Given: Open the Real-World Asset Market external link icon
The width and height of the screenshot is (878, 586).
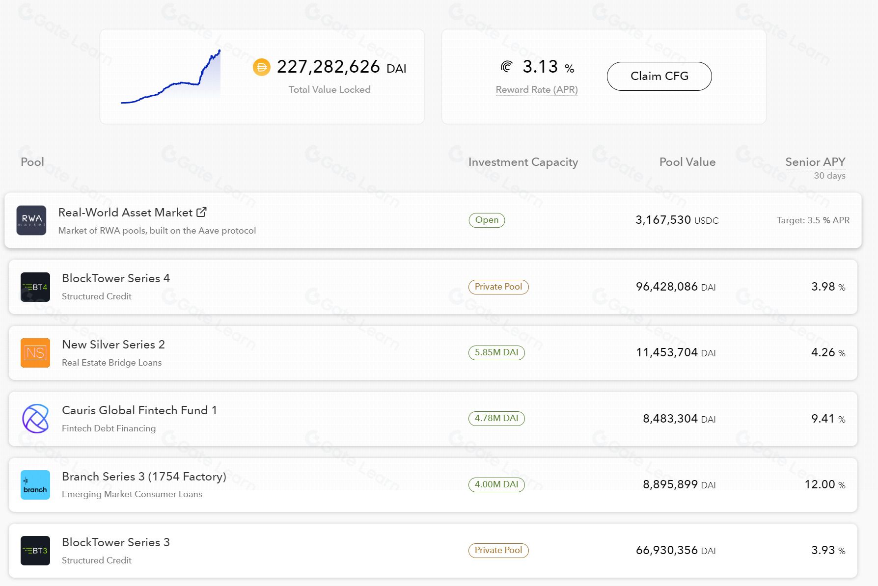Looking at the screenshot, I should click(201, 212).
